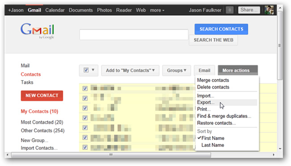Open the select-all dropdown arrow

(x=93, y=70)
